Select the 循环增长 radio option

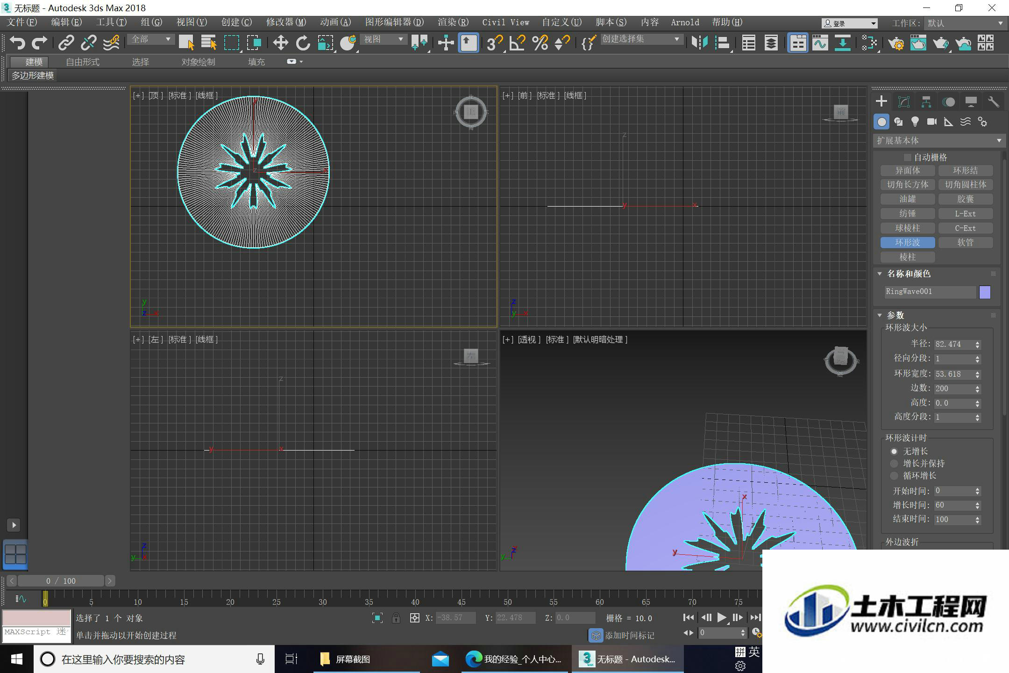(894, 476)
